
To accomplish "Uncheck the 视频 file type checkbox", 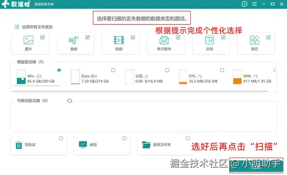I will point(133,37).
